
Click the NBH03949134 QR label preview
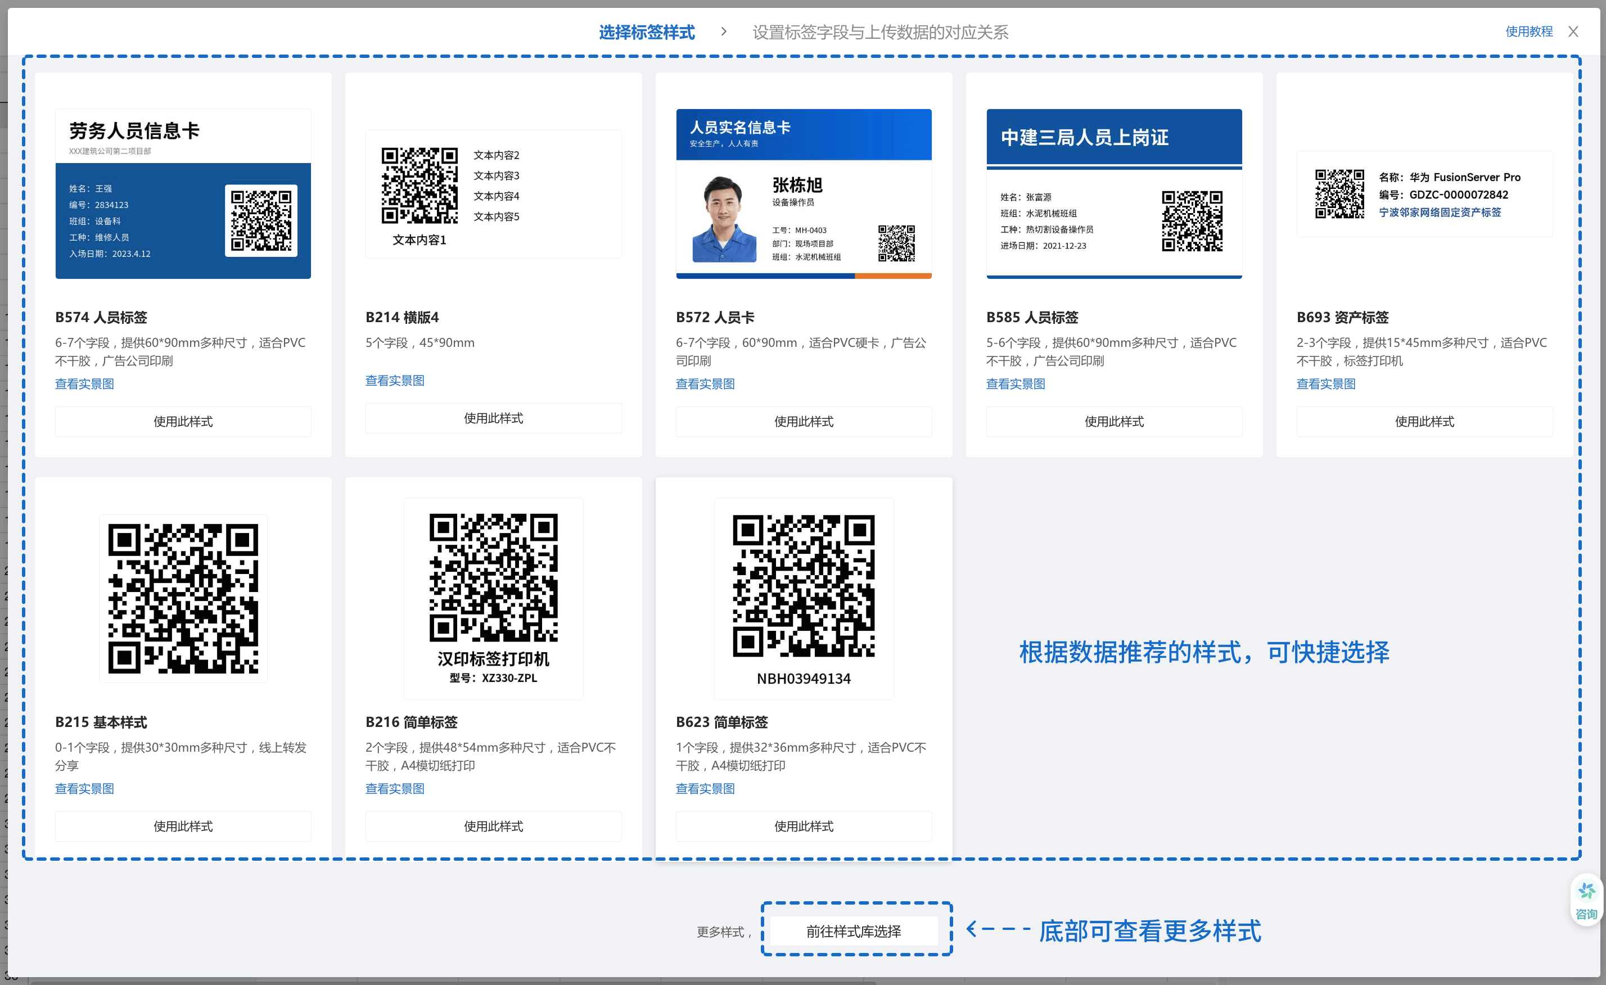pyautogui.click(x=804, y=598)
